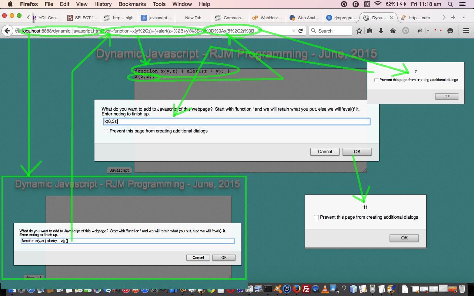Tick the prevent dialogs checkbox under 11

pos(316,217)
